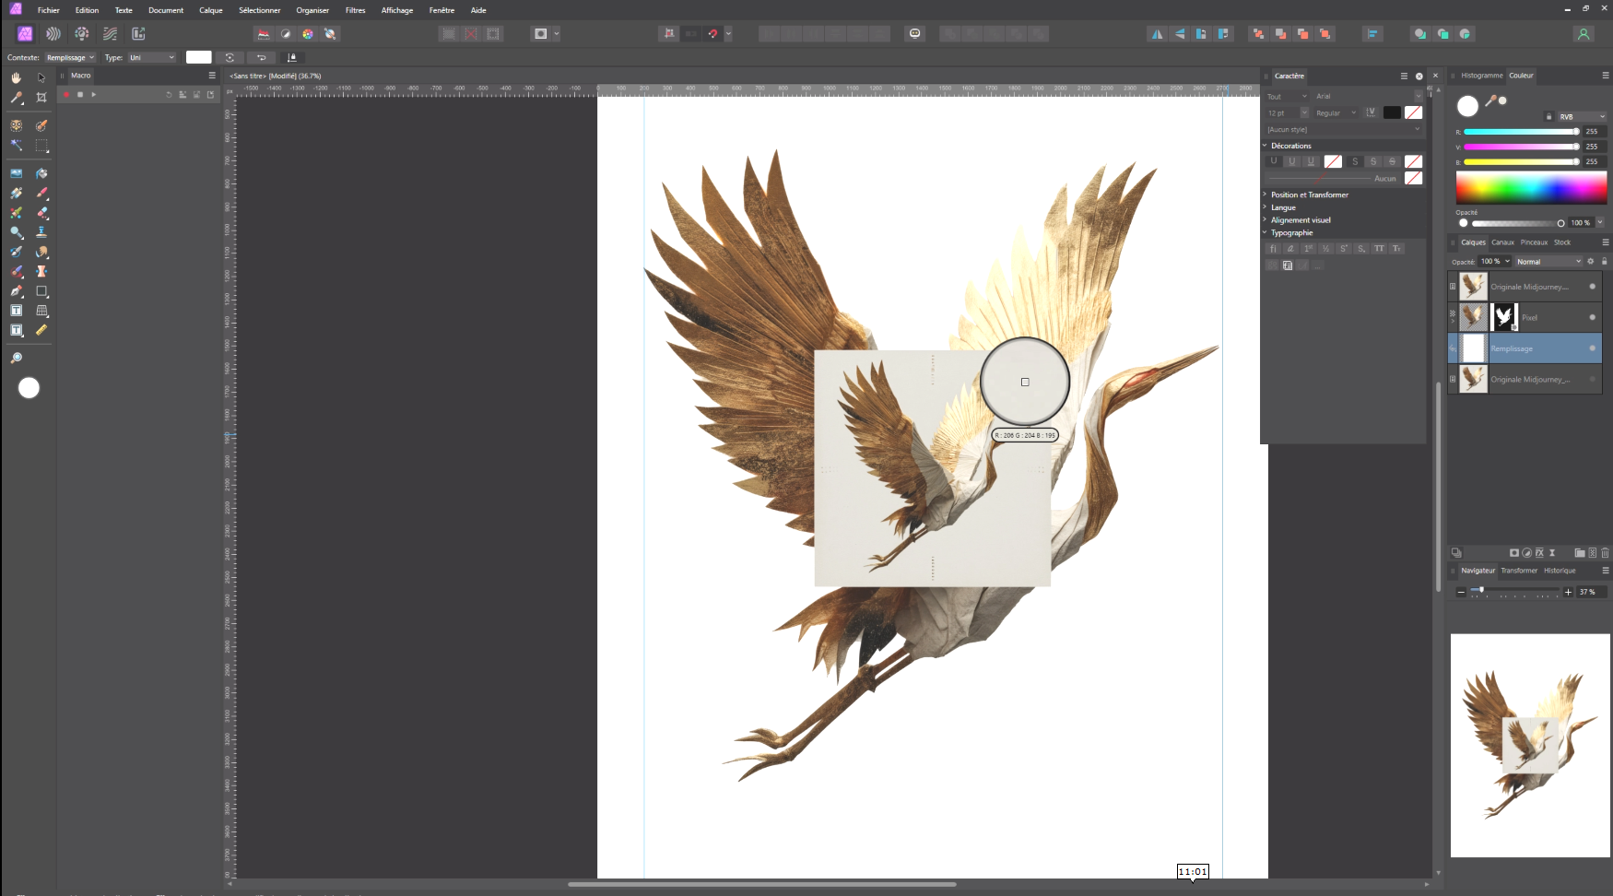The height and width of the screenshot is (896, 1613).
Task: Start recording a macro with the red button
Action: 66,95
